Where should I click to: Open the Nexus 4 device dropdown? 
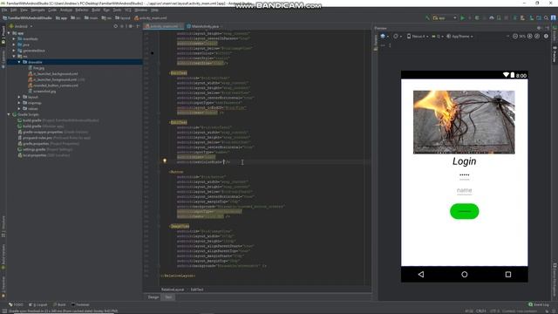click(418, 37)
